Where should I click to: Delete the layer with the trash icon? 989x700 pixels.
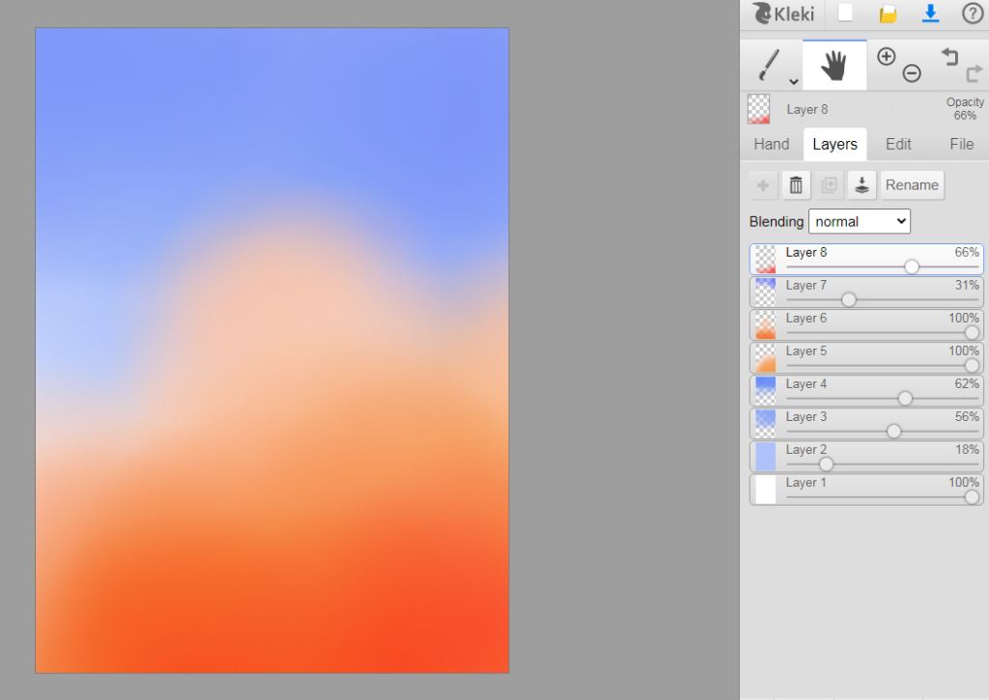[x=796, y=185]
